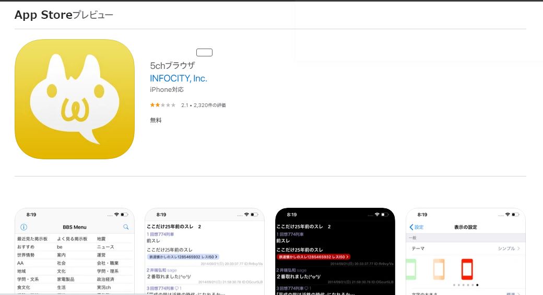The image size is (543, 295).
Task: Click 2番取れました post in light screenshot
Action: pyautogui.click(x=169, y=277)
